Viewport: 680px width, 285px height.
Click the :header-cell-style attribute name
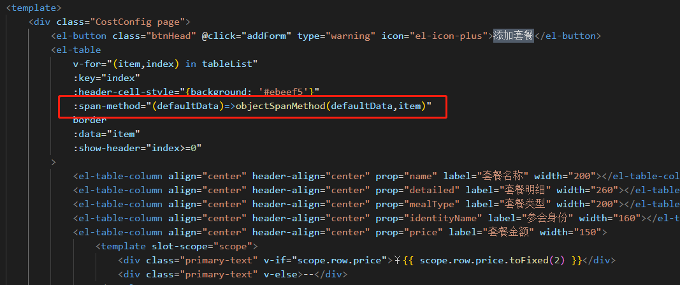(124, 92)
